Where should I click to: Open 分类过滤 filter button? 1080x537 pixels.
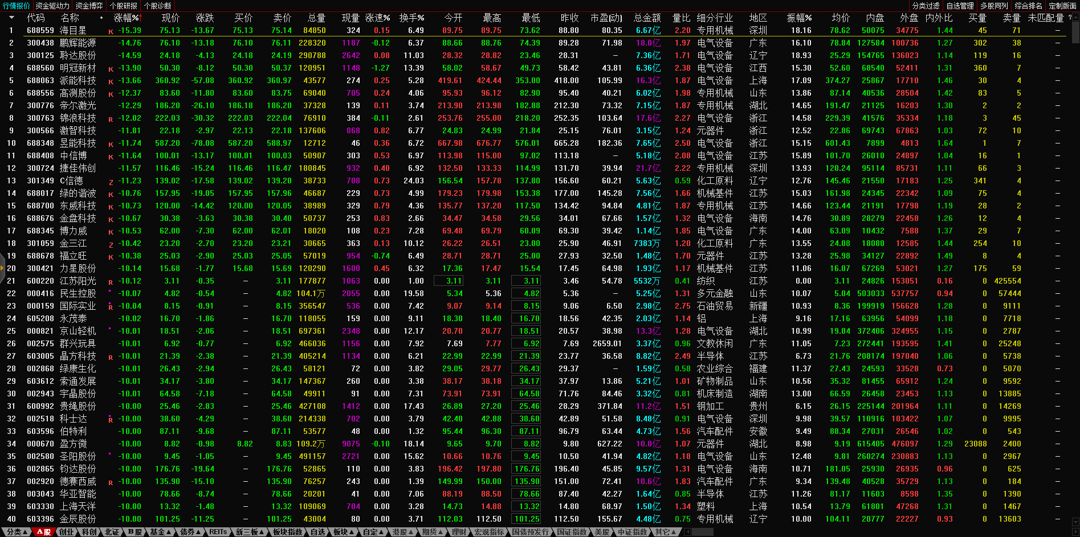coord(926,6)
